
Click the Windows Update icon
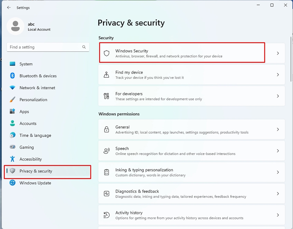pos(12,183)
